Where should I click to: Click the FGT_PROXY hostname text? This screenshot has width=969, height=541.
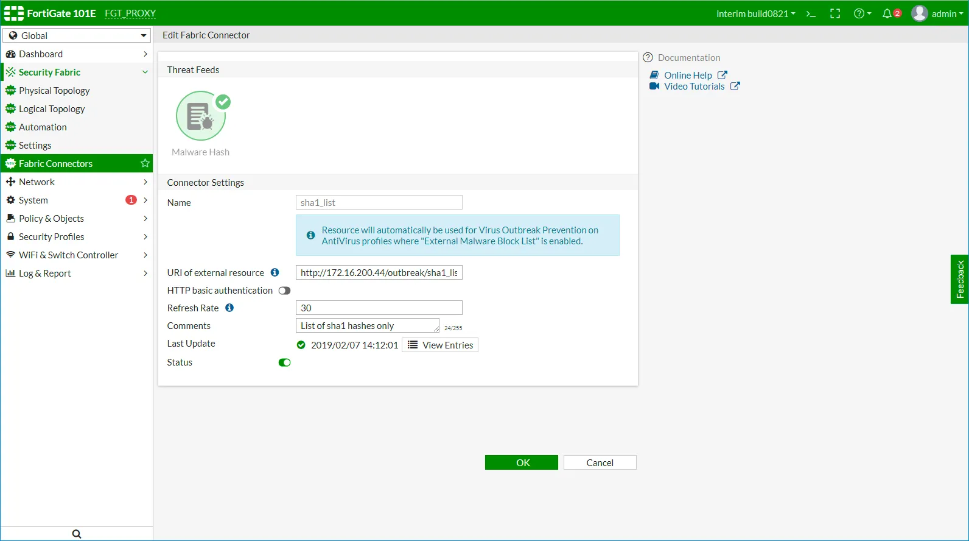(130, 13)
